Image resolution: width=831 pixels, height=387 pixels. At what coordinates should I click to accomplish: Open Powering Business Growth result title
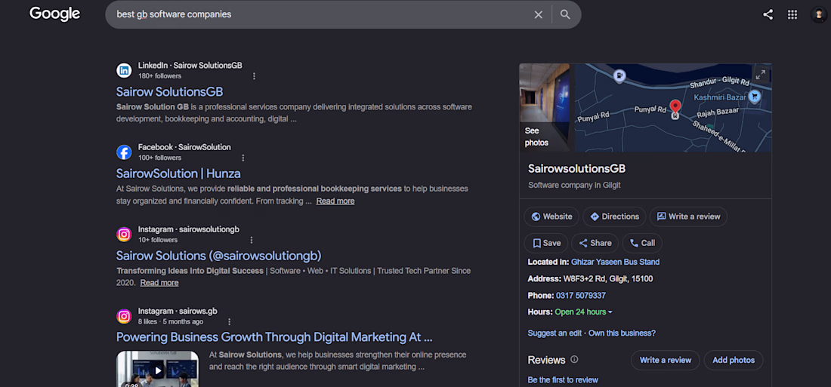(x=274, y=337)
